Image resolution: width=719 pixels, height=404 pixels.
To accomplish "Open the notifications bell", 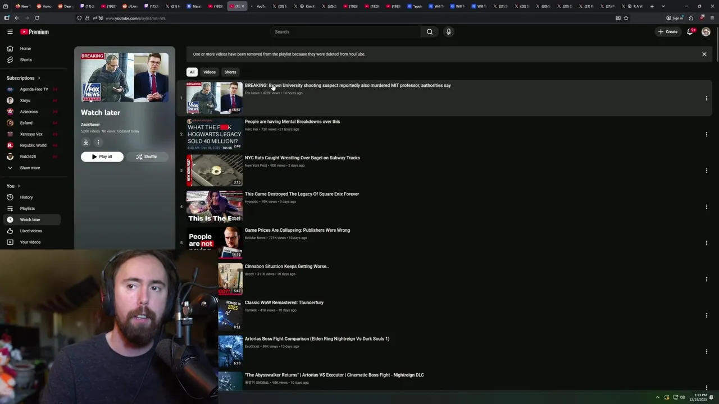I will [690, 32].
